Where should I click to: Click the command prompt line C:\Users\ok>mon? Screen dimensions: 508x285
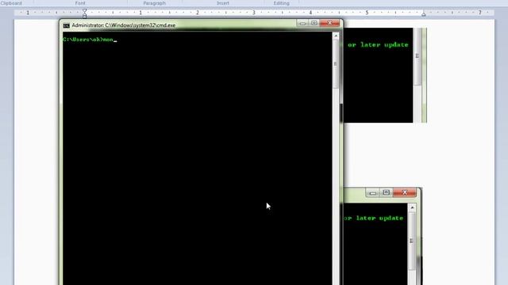90,40
